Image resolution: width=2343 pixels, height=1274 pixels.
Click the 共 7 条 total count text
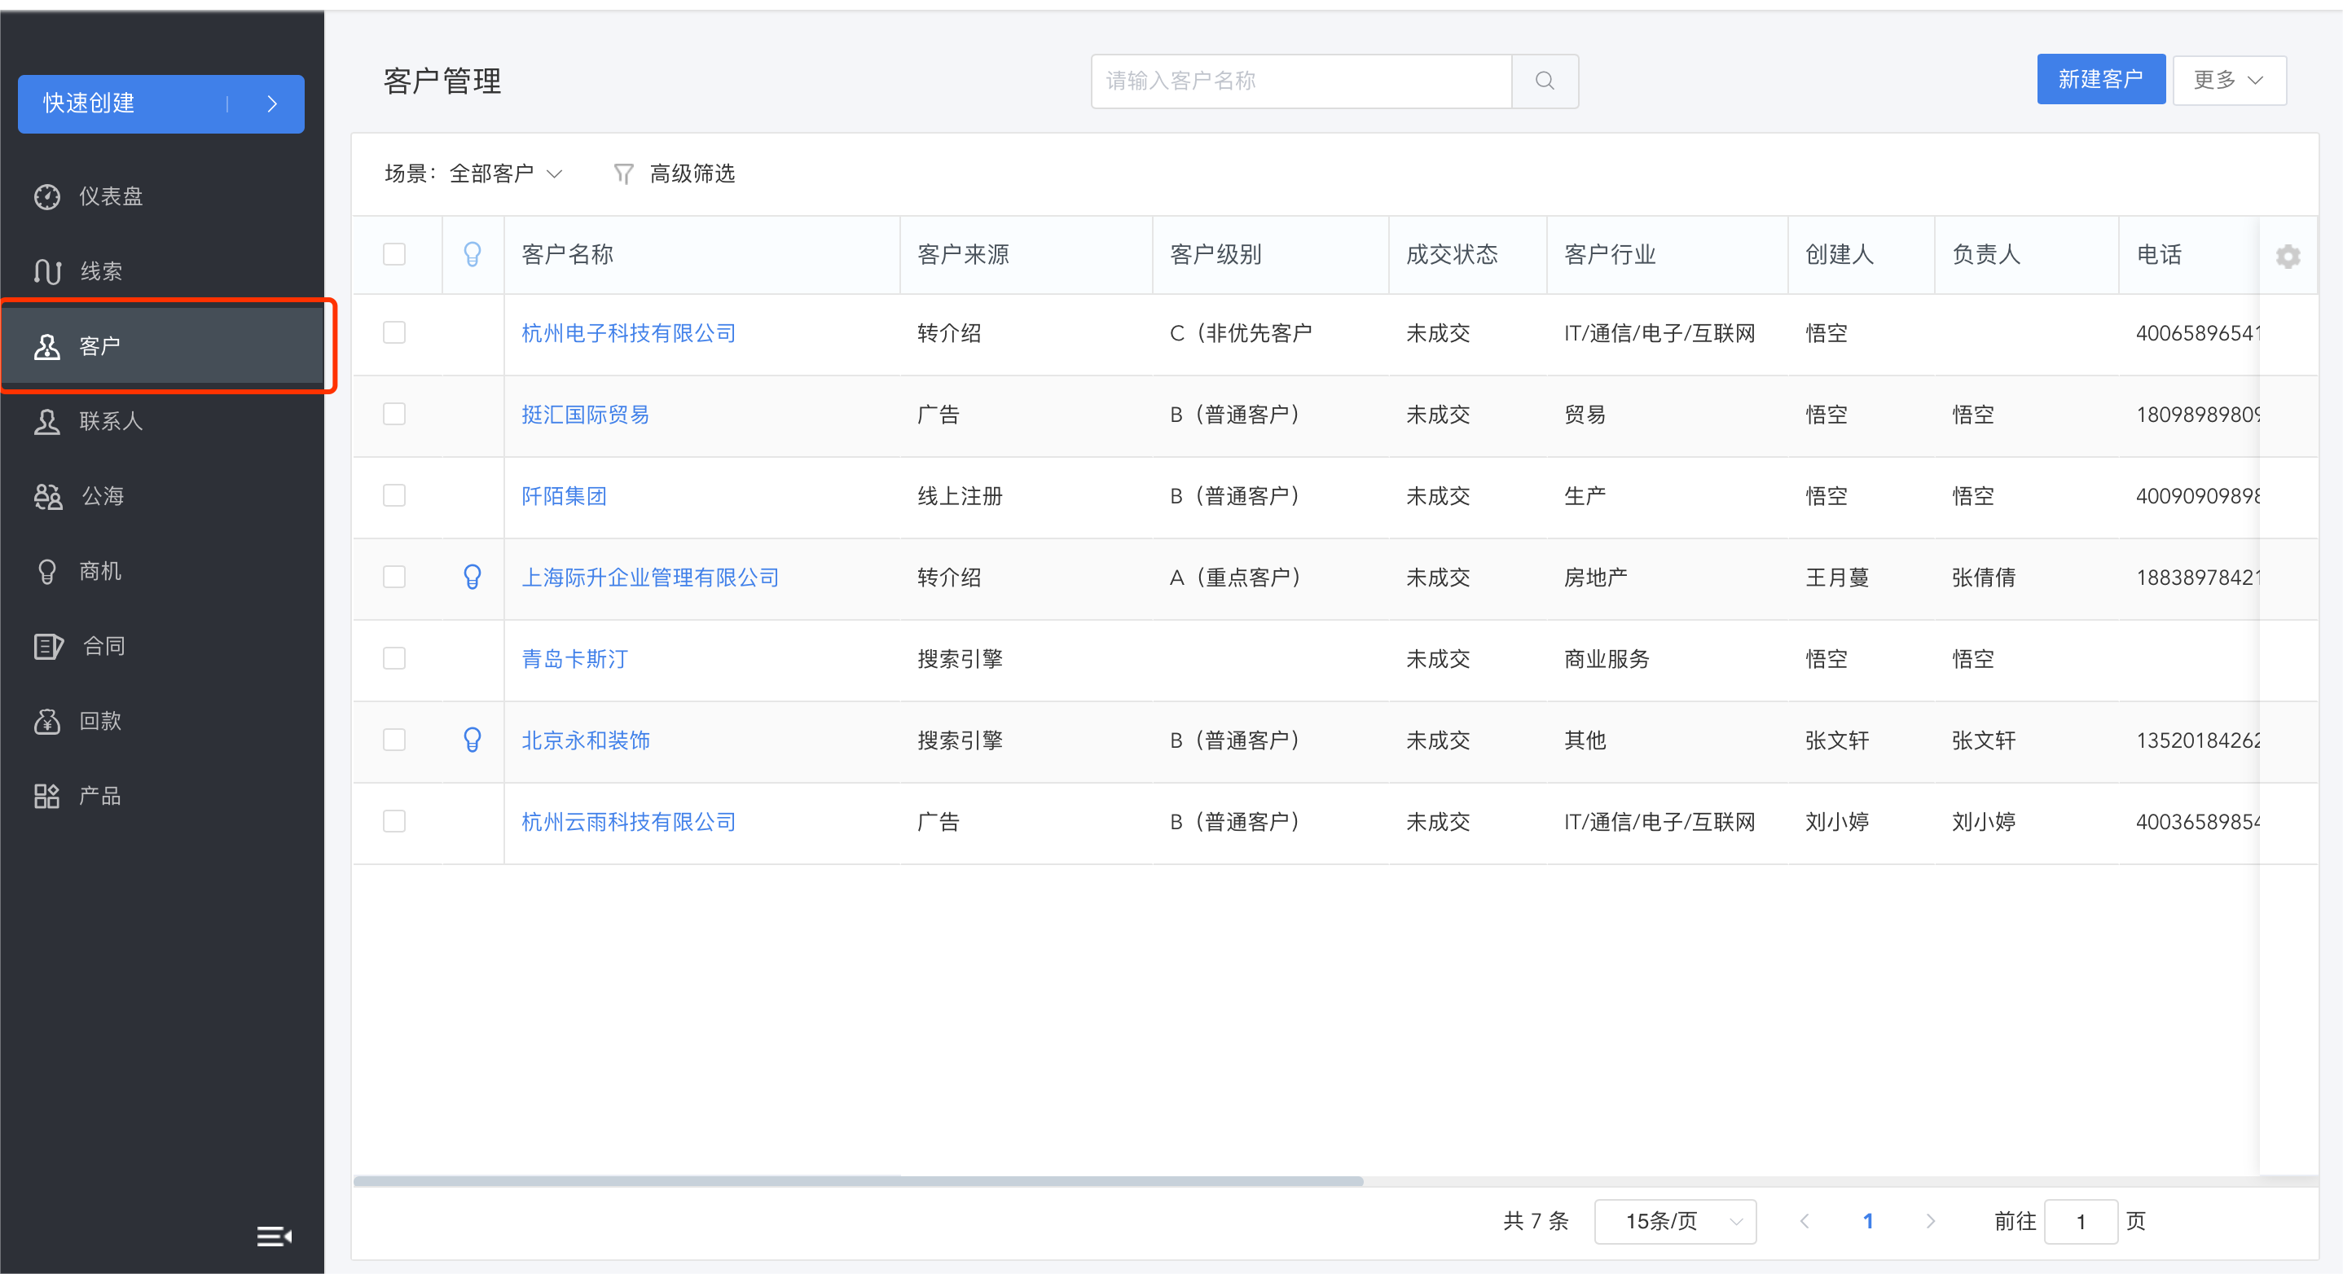[1536, 1221]
